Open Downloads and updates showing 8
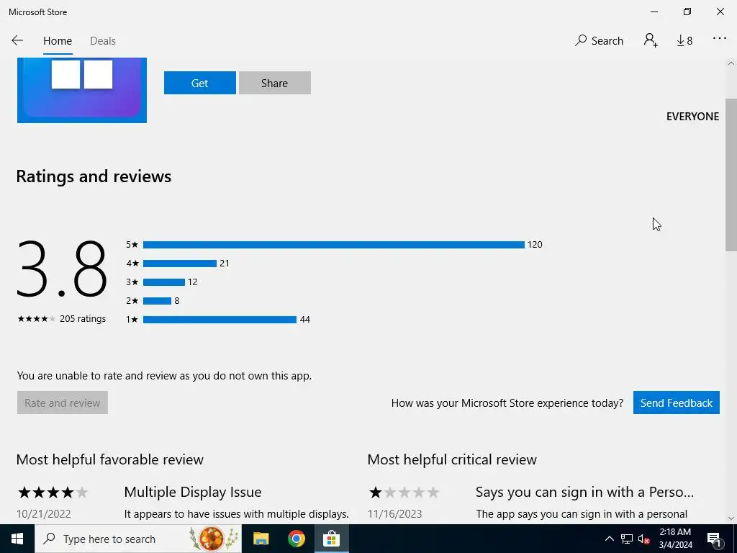The height and width of the screenshot is (553, 737). [x=684, y=41]
